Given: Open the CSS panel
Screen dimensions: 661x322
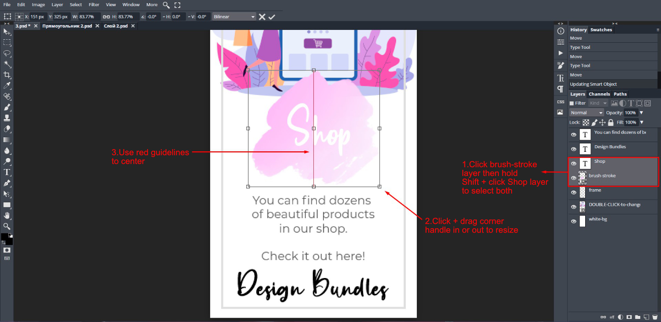Looking at the screenshot, I should 561,102.
